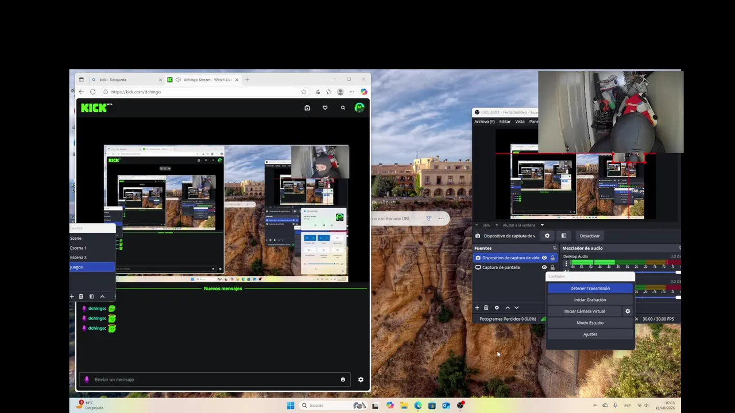The image size is (735, 413).
Task: Mute the dchingo Stream tab audio
Action: 178,80
